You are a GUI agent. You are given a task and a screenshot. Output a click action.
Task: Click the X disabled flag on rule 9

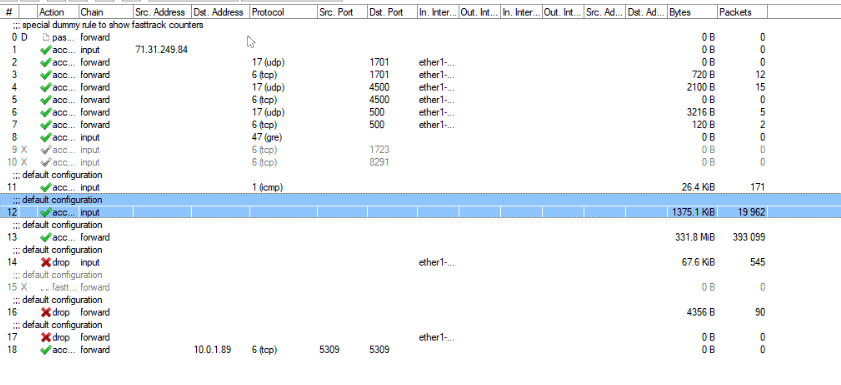[x=24, y=150]
